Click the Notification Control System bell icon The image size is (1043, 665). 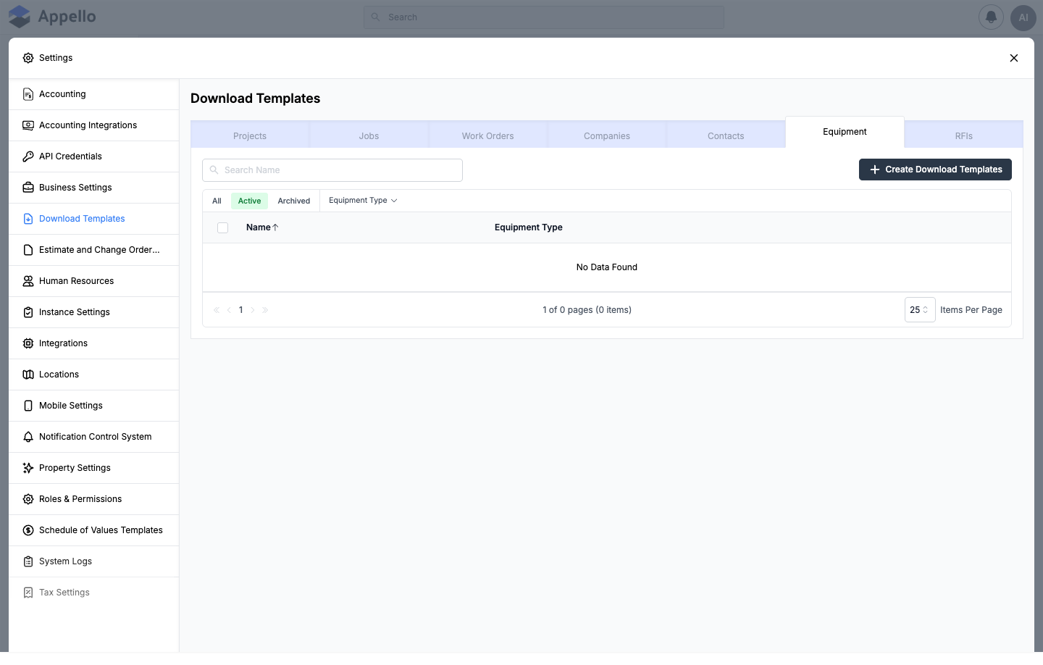point(28,437)
